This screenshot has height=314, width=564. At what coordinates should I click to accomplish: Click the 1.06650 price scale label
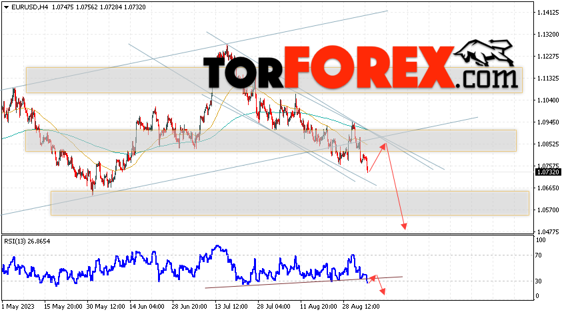[x=548, y=188]
